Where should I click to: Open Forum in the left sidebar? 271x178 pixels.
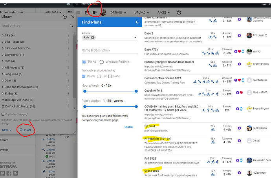pyautogui.click(x=4, y=140)
